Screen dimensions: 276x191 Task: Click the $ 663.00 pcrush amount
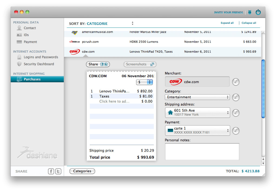pyautogui.click(x=249, y=42)
